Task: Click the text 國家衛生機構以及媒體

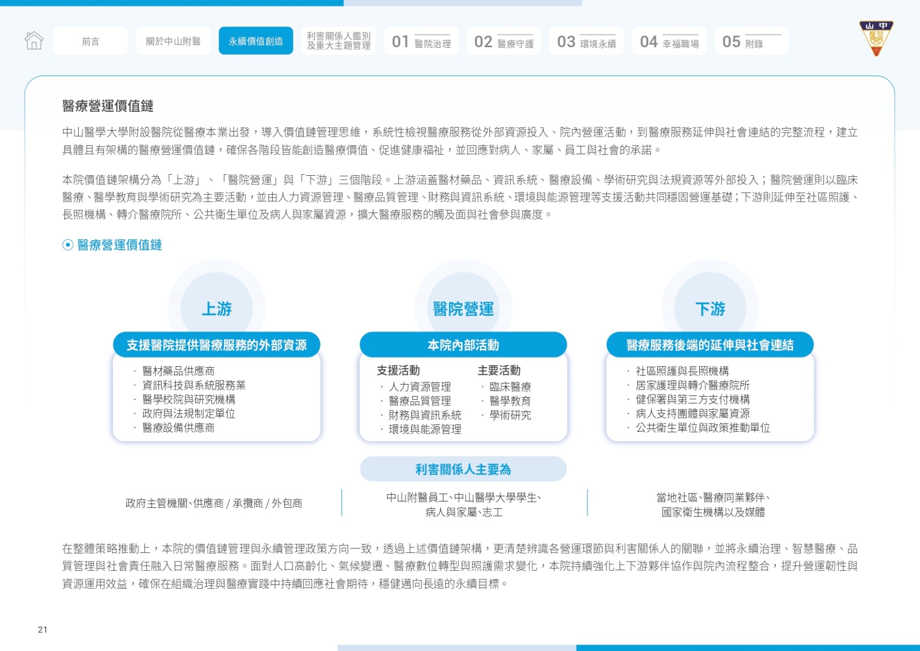Action: point(713,512)
